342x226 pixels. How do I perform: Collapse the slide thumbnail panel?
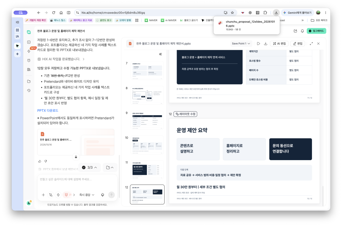coord(160,54)
